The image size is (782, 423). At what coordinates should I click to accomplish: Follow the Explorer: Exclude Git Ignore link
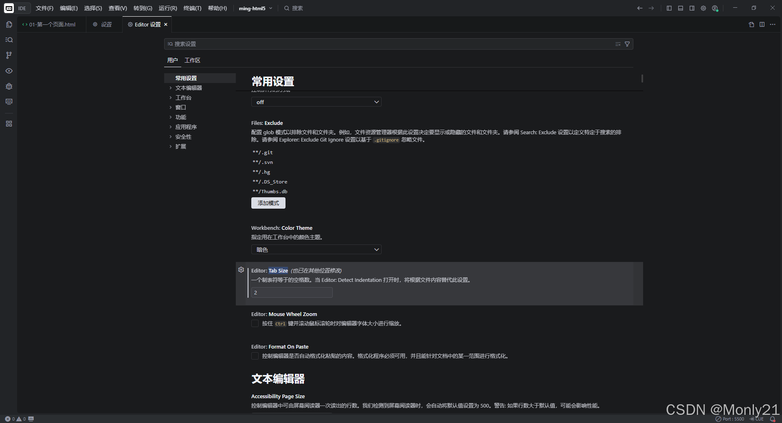coord(311,140)
